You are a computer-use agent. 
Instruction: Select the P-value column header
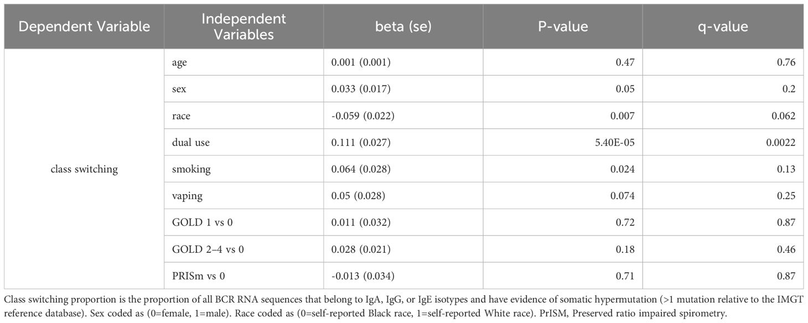click(x=563, y=27)
